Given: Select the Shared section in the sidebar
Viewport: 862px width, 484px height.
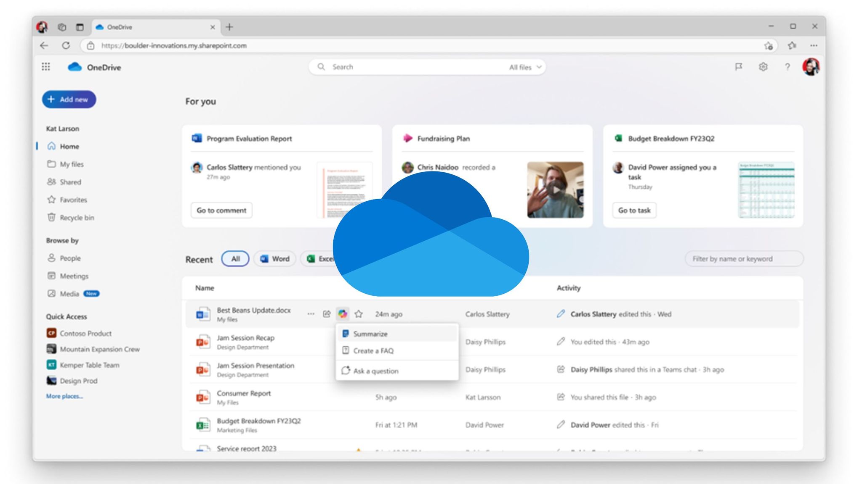Looking at the screenshot, I should [70, 182].
